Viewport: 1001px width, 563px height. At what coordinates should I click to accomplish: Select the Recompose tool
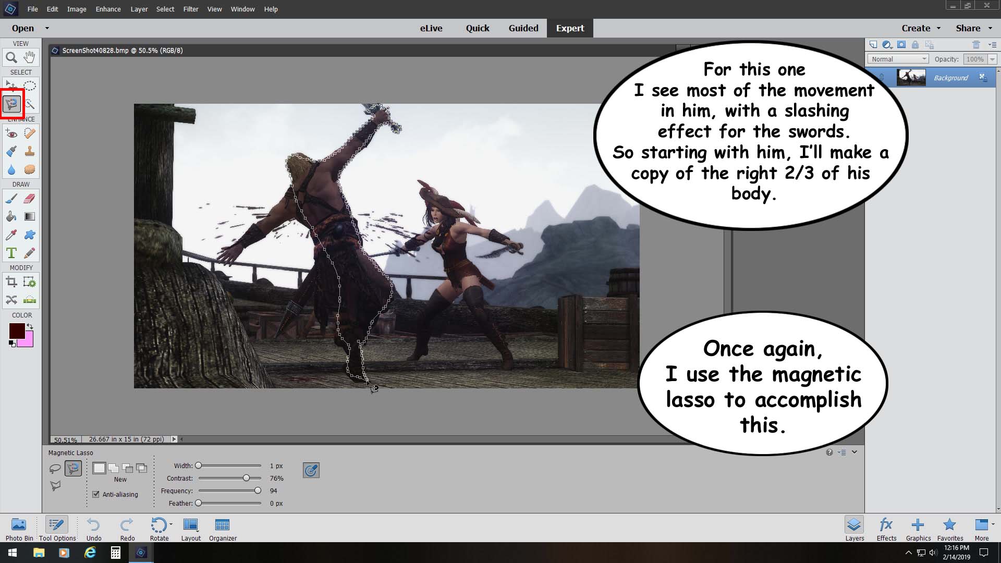coord(30,282)
